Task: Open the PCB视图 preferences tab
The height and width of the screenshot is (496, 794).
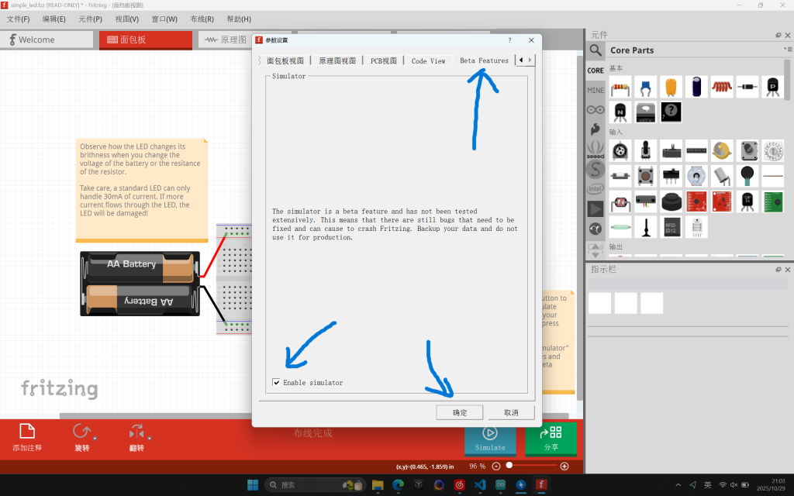Action: pos(383,60)
